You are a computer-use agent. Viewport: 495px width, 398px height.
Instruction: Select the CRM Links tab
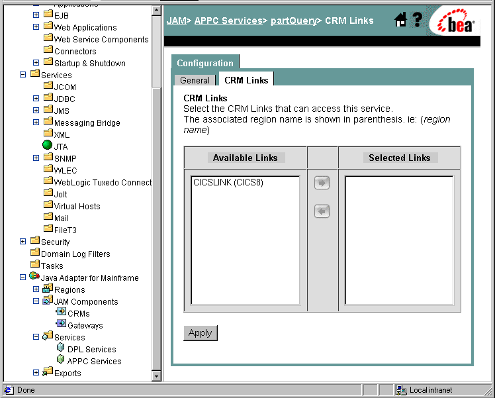(246, 80)
